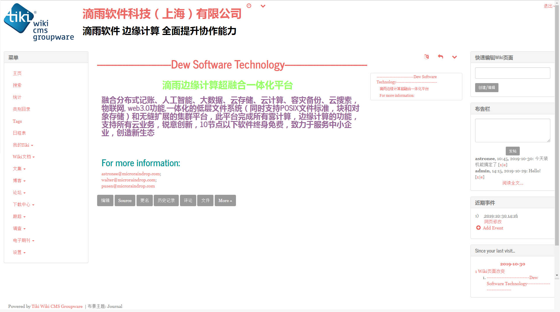
Task: Click the 评论 comments button
Action: pos(188,200)
